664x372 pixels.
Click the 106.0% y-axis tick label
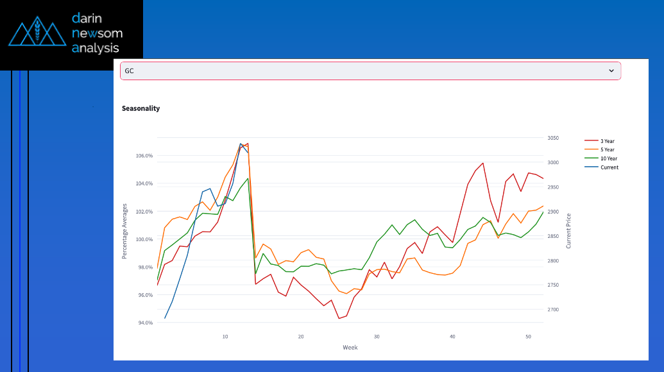click(144, 156)
